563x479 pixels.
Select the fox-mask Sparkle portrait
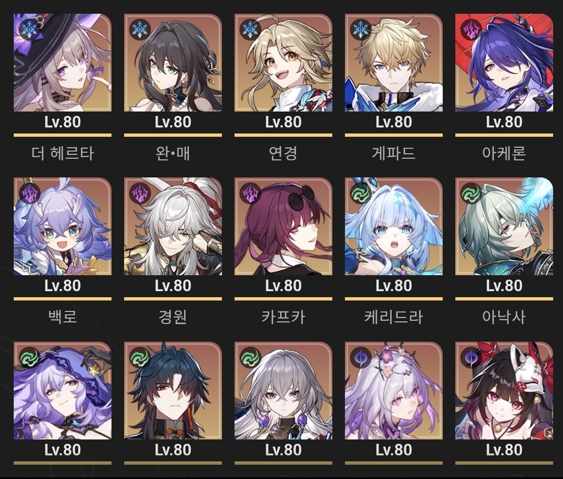coord(504,391)
